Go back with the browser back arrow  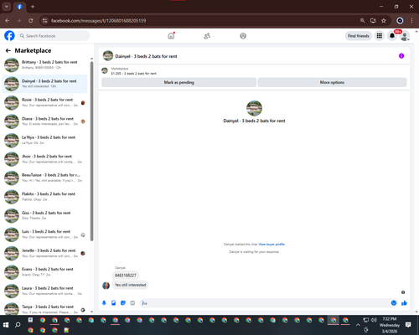click(x=8, y=21)
